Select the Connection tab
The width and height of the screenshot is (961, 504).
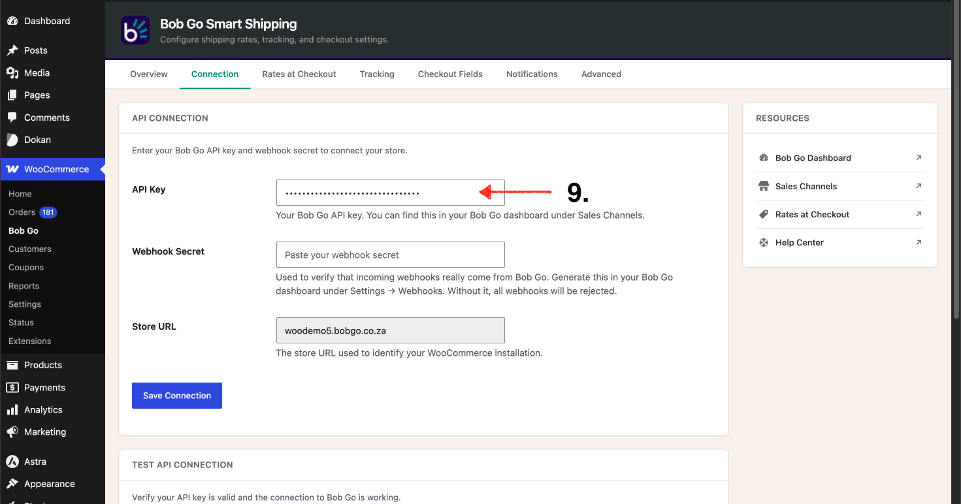[x=215, y=74]
